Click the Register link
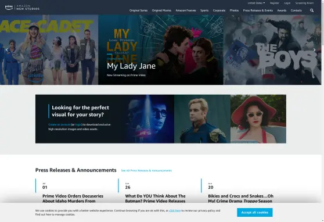This screenshot has height=222, width=324. 275,3
